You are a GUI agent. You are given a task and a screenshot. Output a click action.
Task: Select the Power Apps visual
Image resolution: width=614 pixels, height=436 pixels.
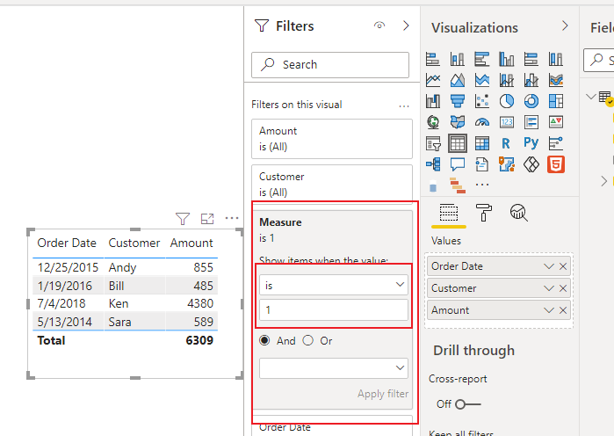coord(531,164)
